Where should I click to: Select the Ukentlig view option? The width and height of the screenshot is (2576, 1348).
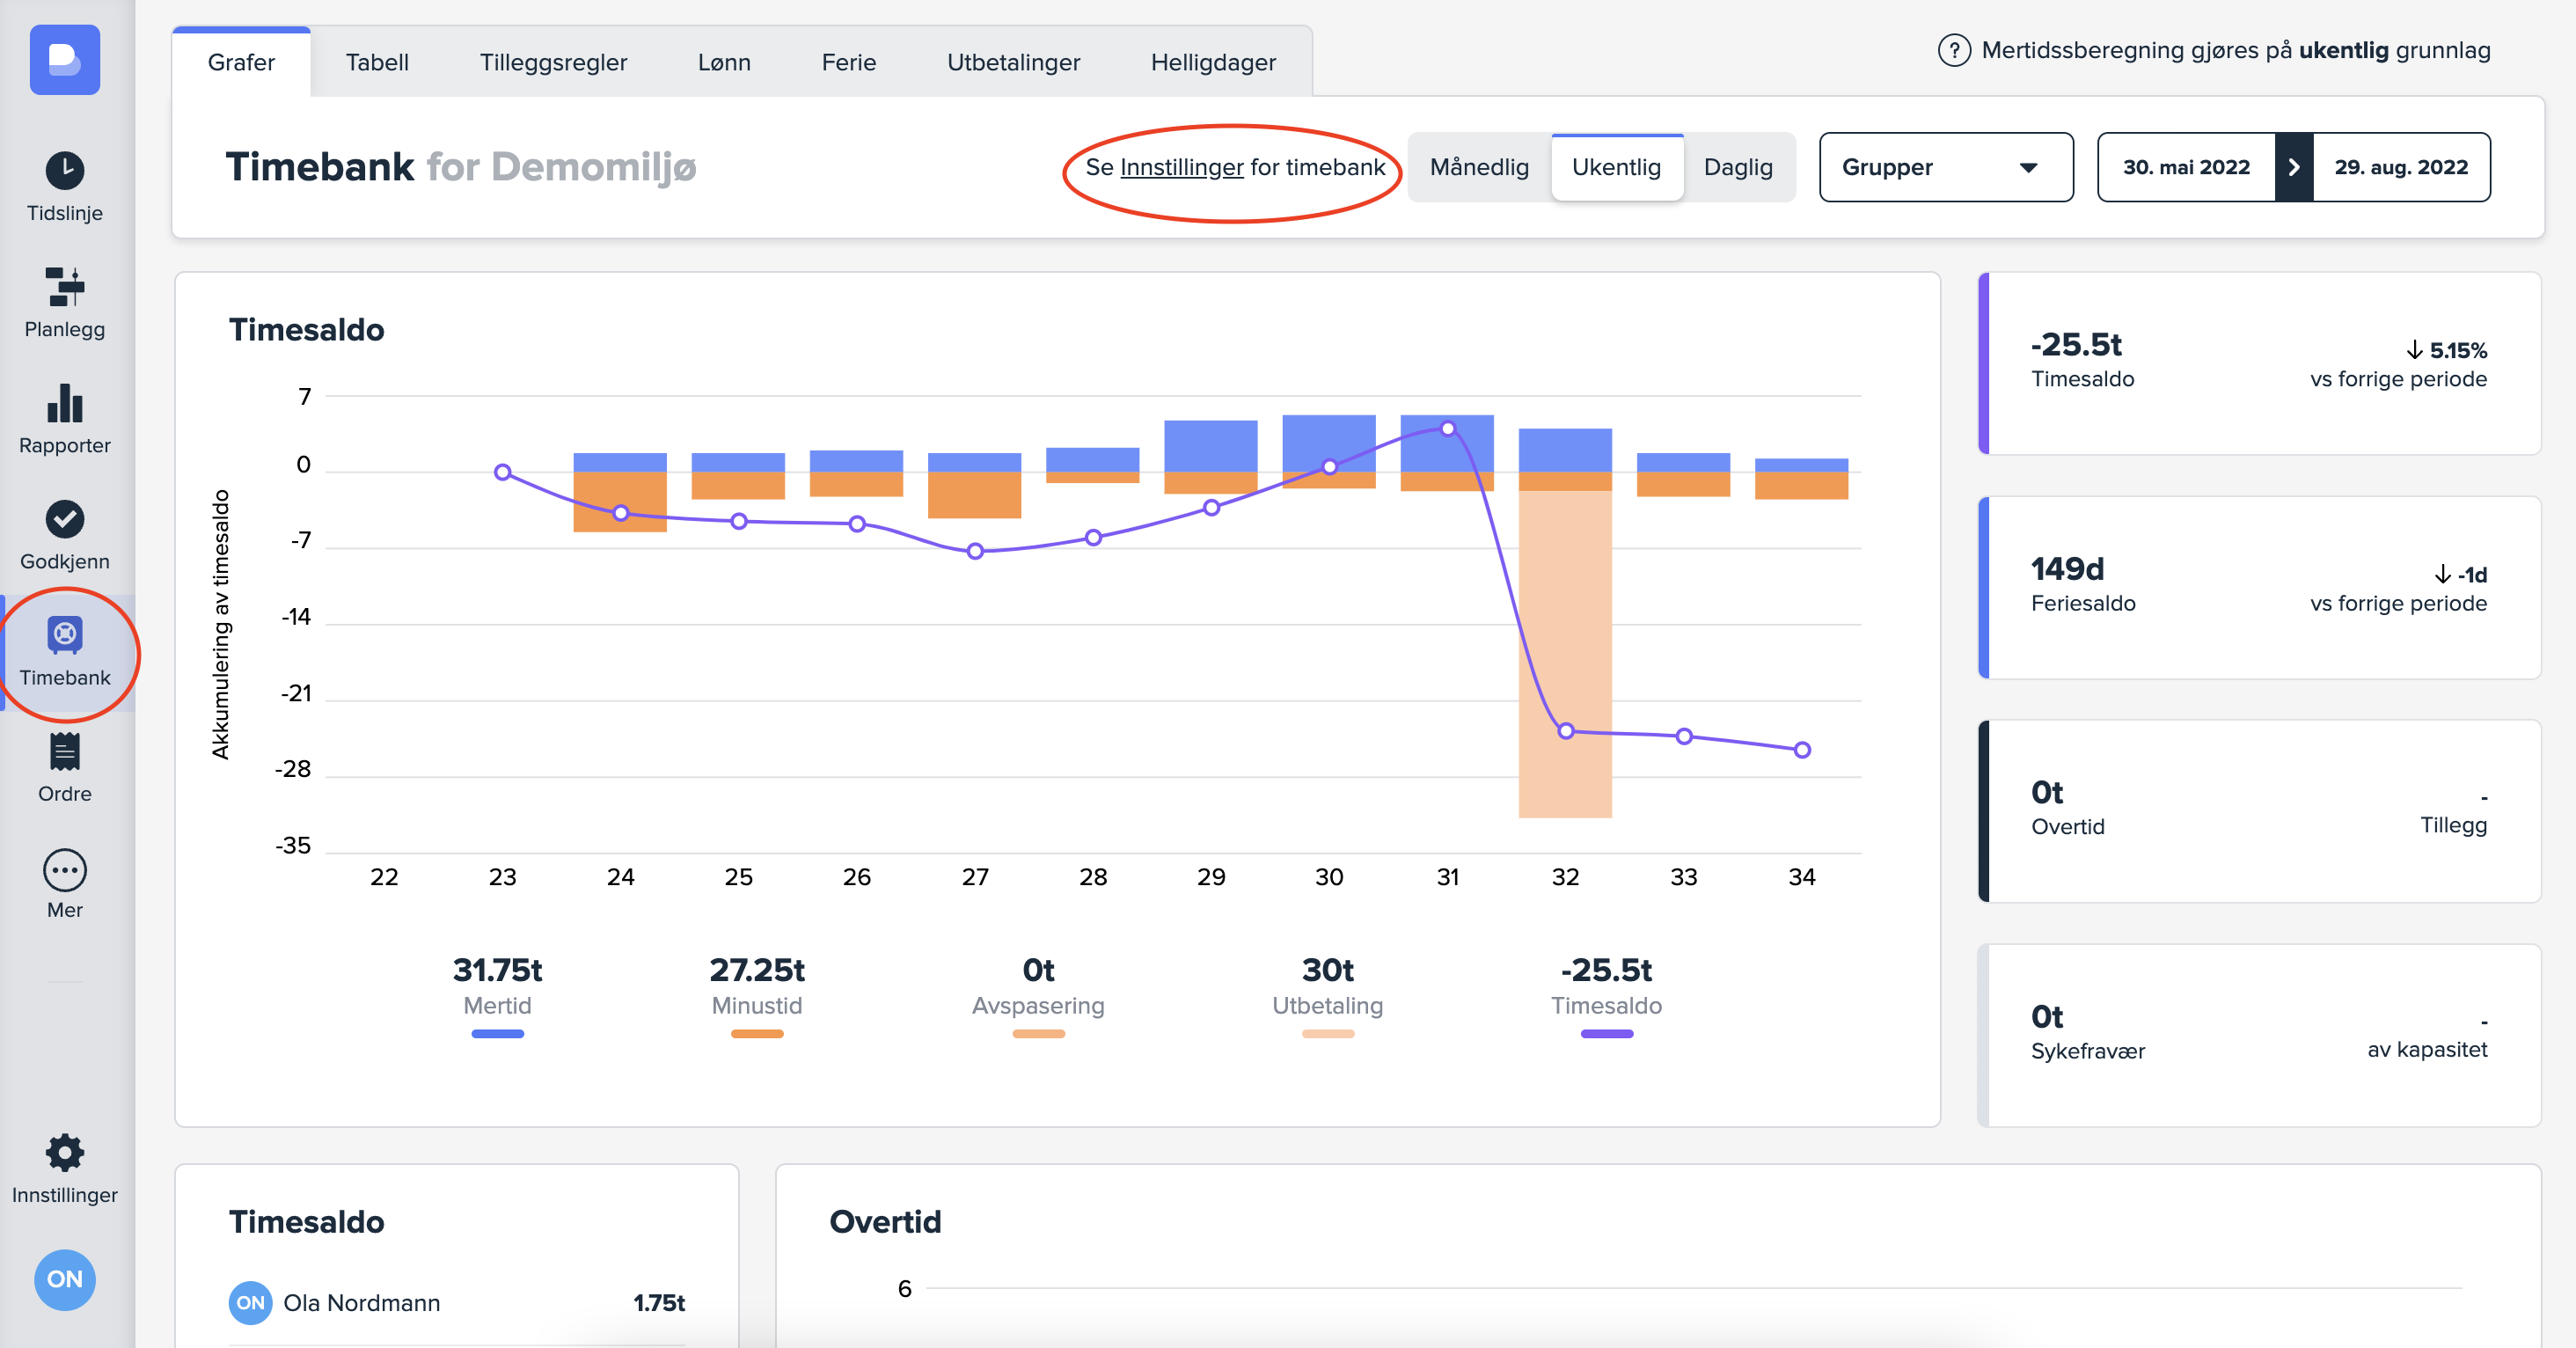pyautogui.click(x=1615, y=167)
